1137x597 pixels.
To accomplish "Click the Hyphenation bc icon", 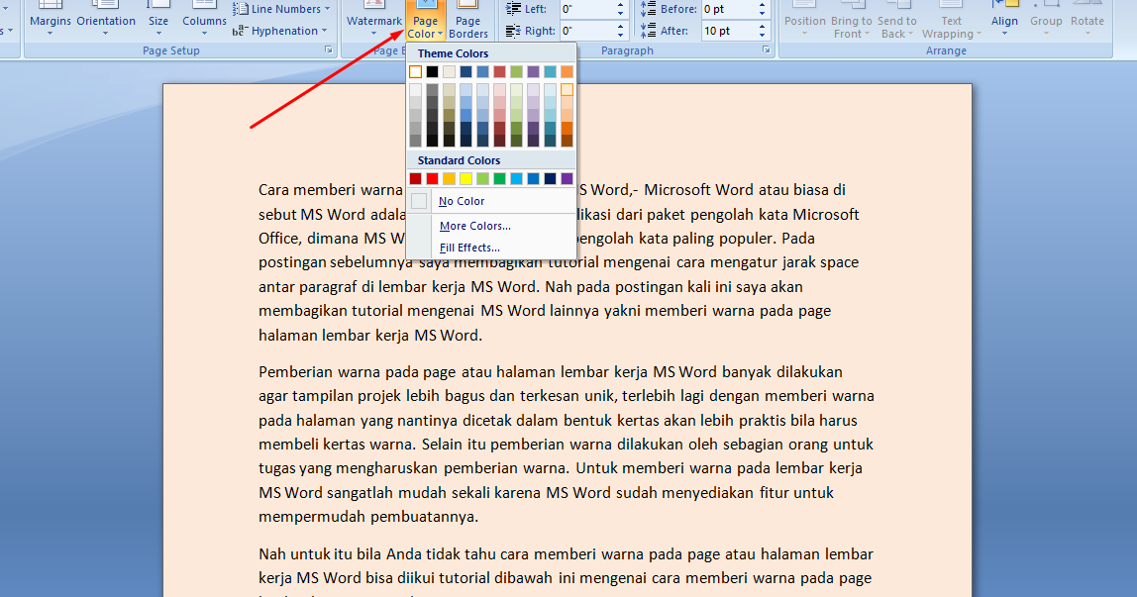I will (240, 31).
